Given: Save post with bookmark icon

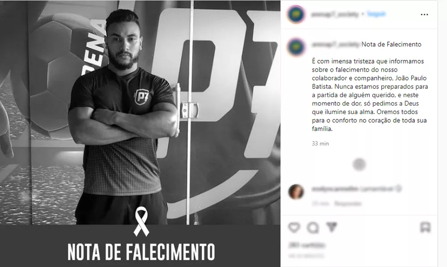Looking at the screenshot, I should pos(426,227).
